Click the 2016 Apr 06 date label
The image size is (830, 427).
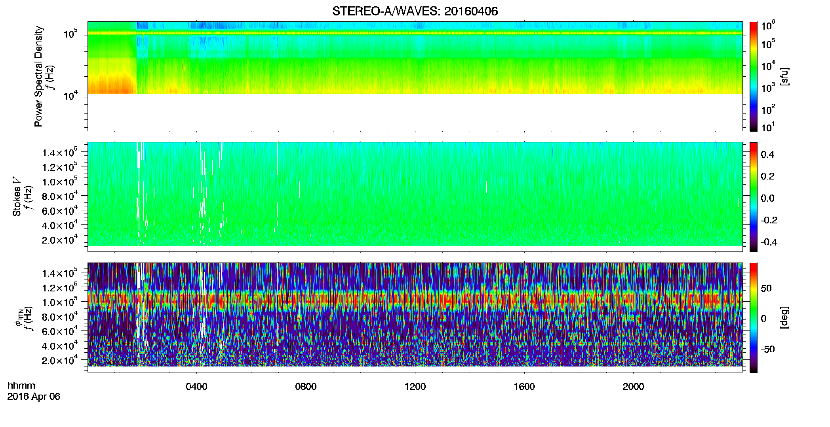[34, 396]
